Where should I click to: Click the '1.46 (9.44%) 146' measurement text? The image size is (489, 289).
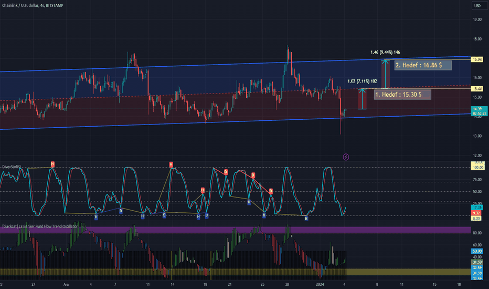tap(385, 52)
